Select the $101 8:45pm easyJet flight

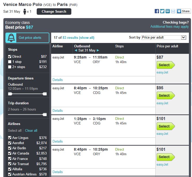166,157
